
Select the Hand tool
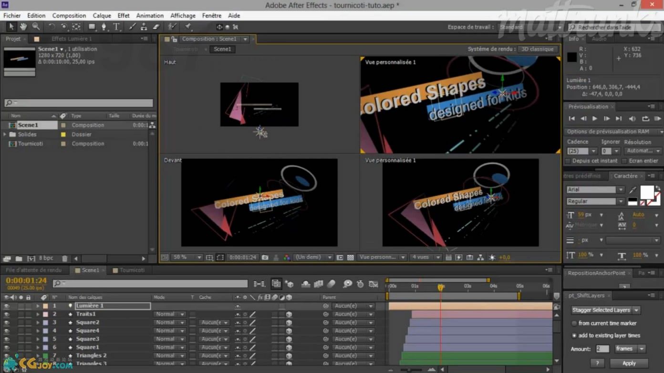point(23,27)
